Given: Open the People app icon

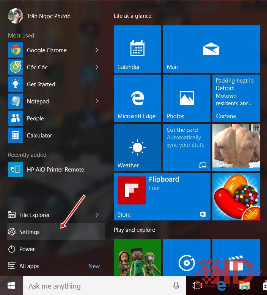Looking at the screenshot, I should pos(16,118).
